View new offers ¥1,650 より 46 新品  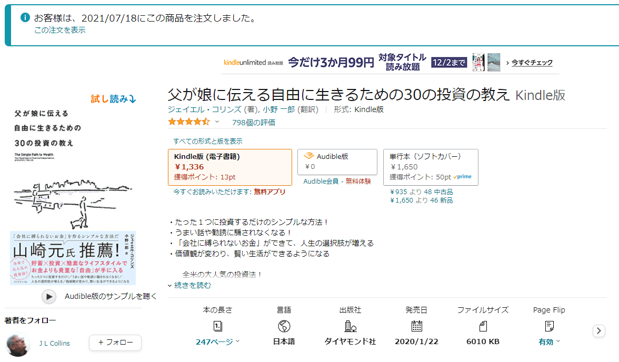tap(421, 200)
